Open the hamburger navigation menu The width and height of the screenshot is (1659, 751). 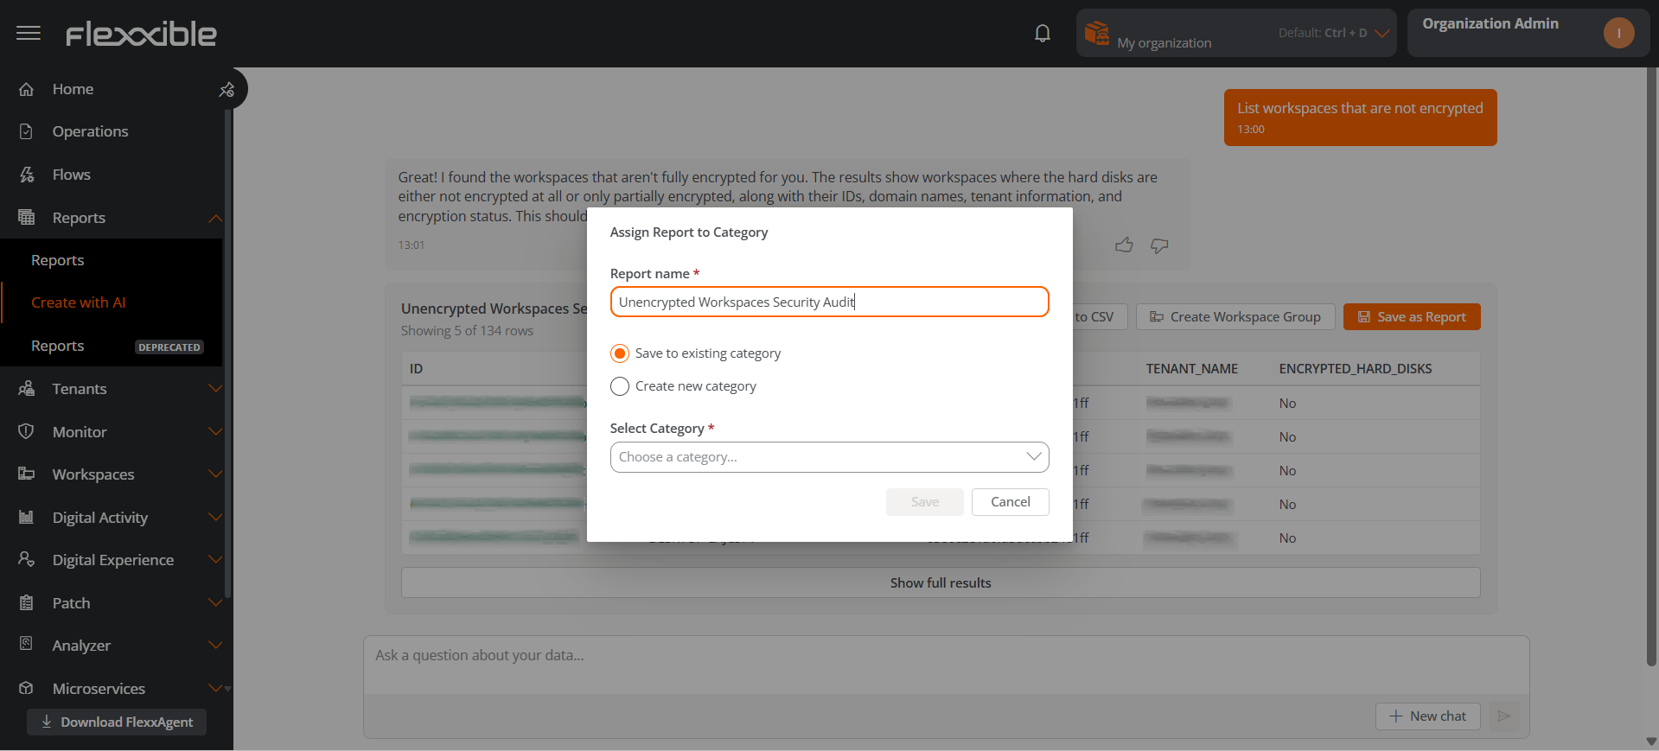click(29, 34)
